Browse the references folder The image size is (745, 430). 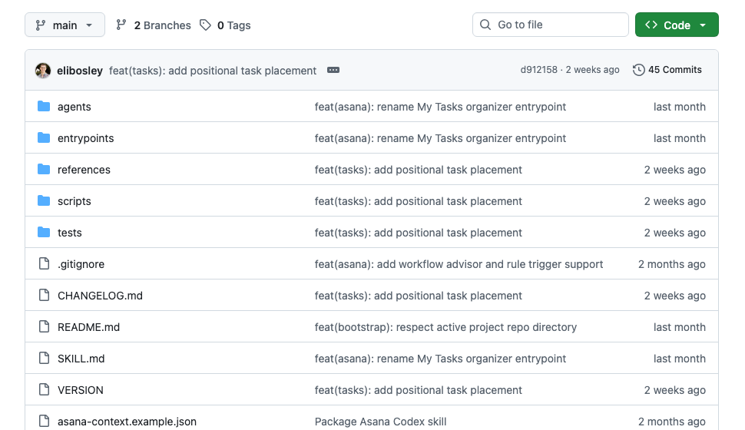click(x=84, y=170)
